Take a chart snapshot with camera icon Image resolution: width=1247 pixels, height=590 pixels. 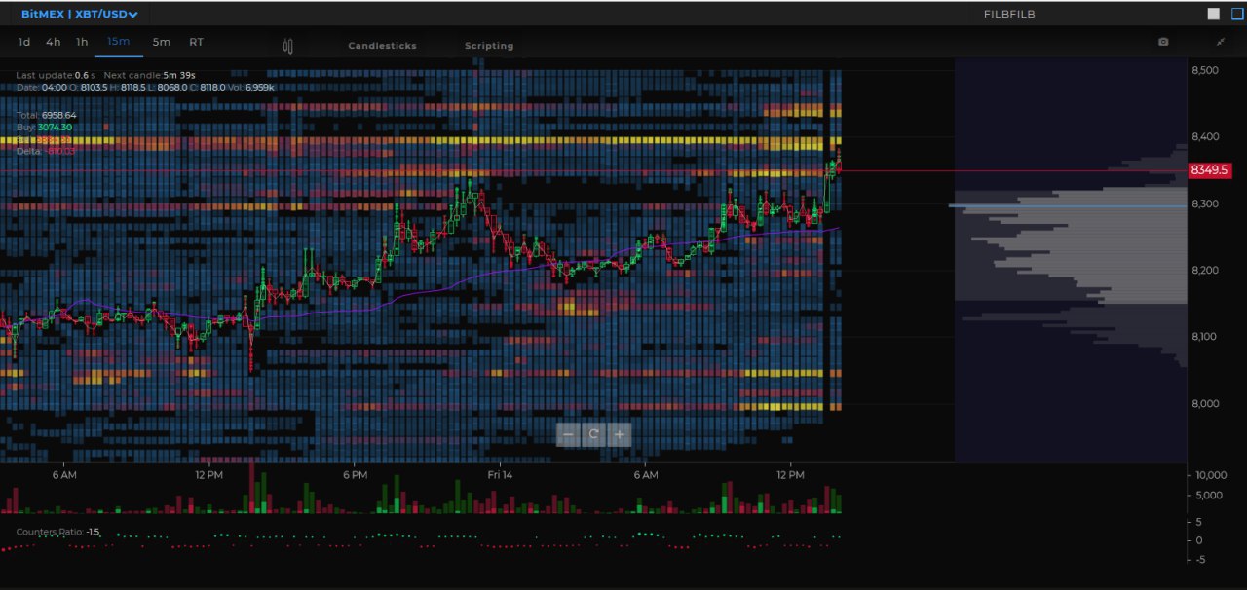[x=1163, y=42]
